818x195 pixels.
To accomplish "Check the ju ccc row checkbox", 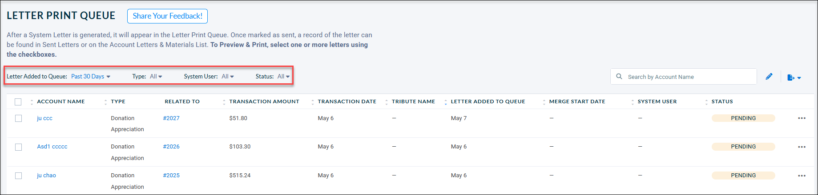I will pyautogui.click(x=18, y=118).
